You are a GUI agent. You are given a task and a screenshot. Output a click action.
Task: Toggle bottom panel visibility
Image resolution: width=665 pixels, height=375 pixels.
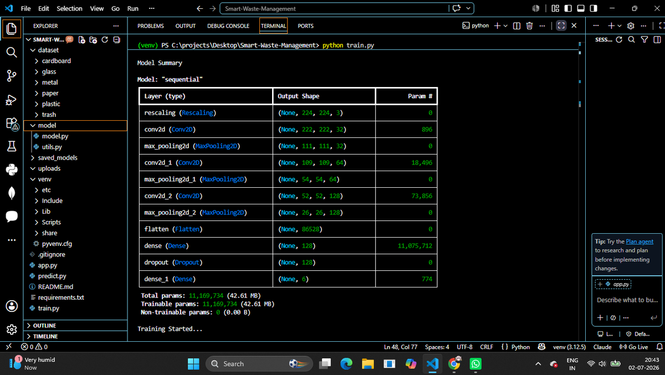point(581,8)
